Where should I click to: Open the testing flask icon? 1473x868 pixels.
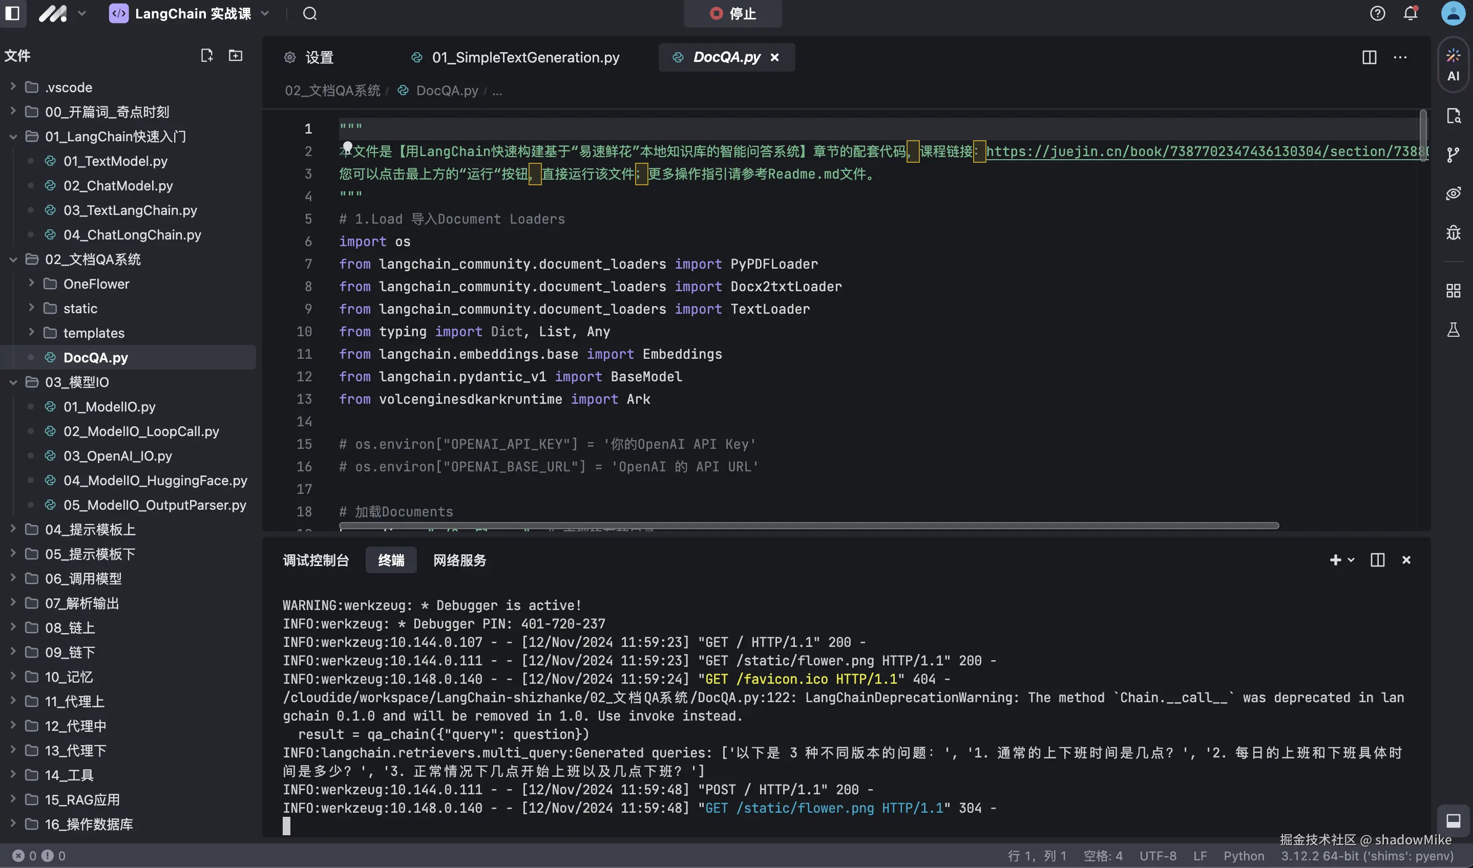(1453, 330)
